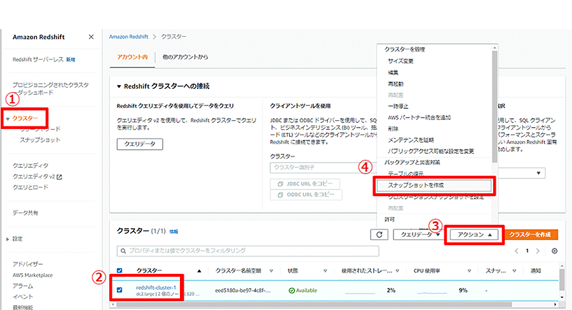Close the Amazon Redshift sidebar with X
Screen dimensions: 572x310
pos(91,37)
